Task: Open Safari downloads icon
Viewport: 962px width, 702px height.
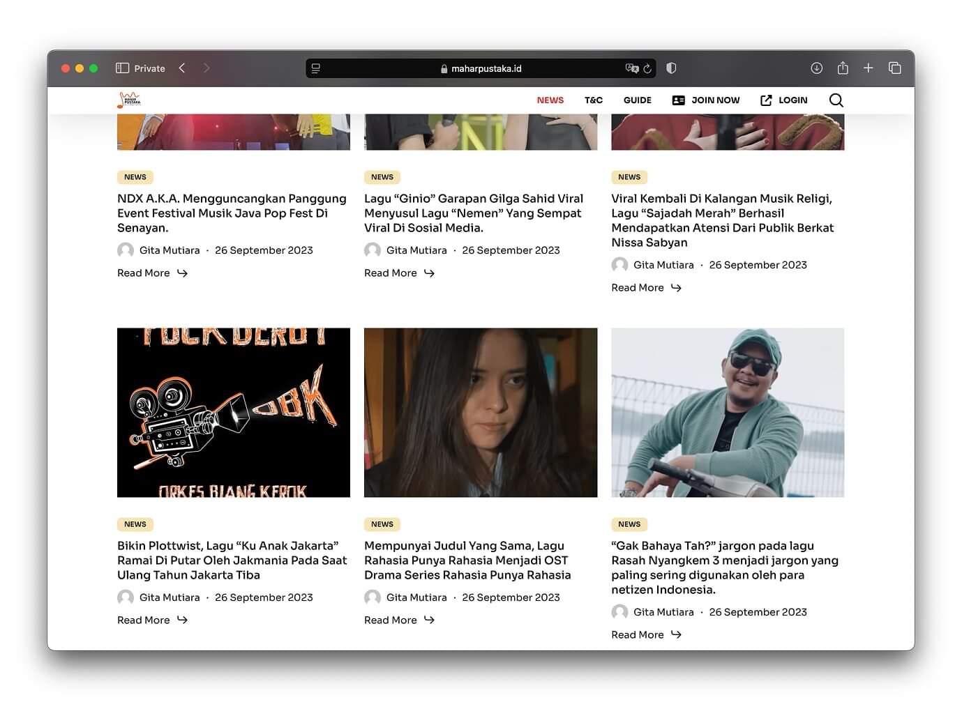Action: pyautogui.click(x=816, y=68)
